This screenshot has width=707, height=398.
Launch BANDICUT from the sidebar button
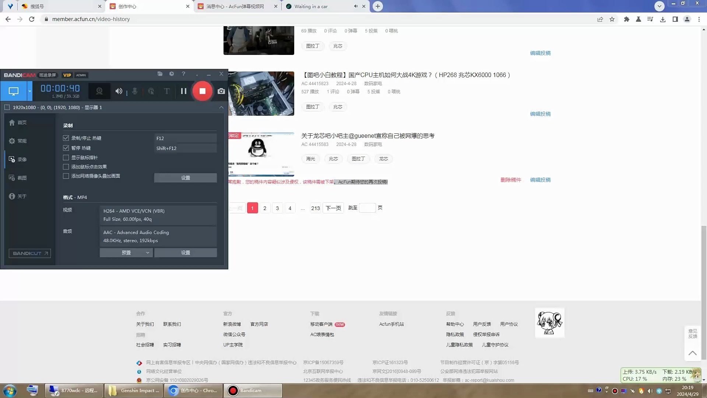30,253
